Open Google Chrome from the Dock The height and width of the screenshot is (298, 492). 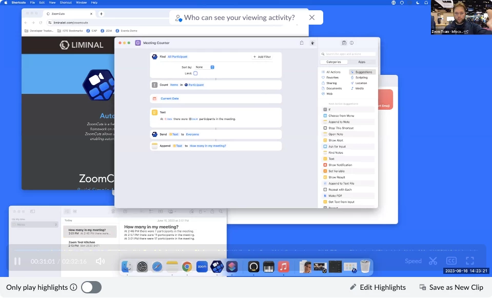tap(187, 267)
